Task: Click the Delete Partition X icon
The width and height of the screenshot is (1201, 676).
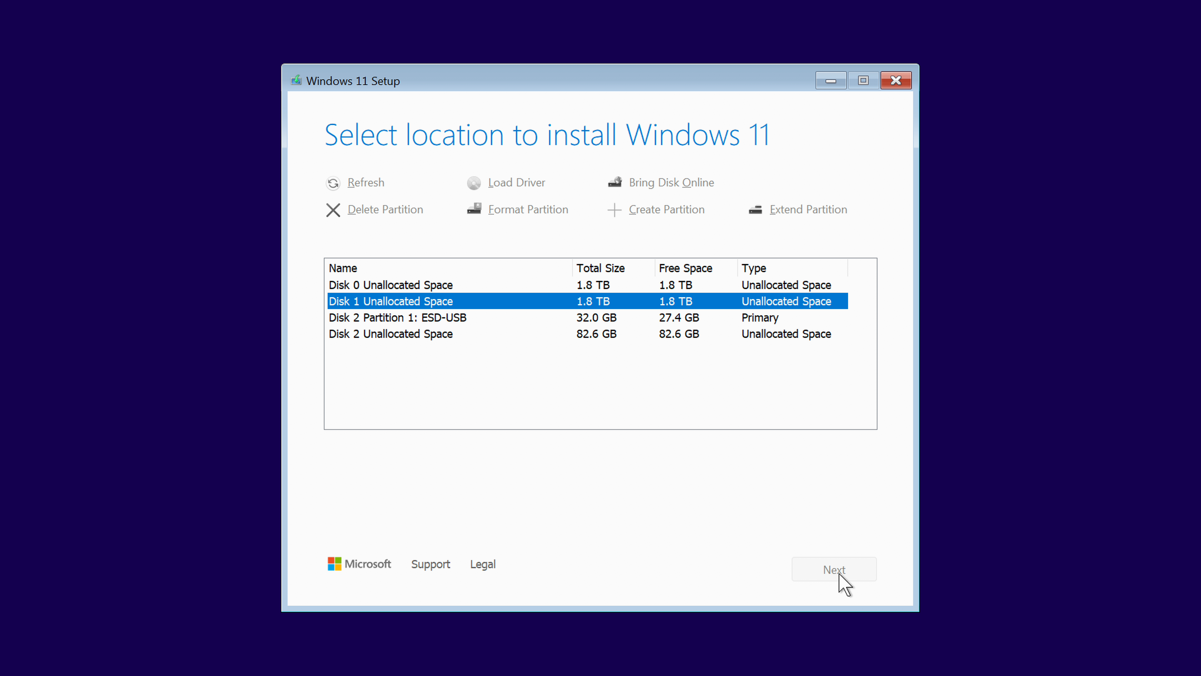Action: [x=333, y=210]
